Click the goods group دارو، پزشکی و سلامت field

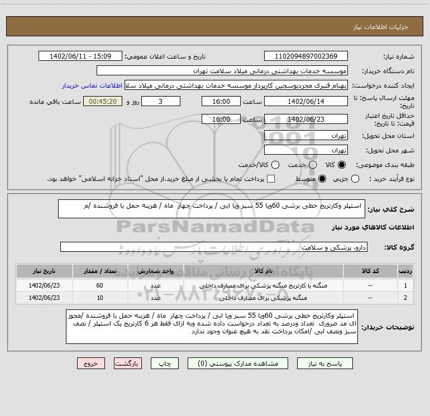pyautogui.click(x=214, y=247)
